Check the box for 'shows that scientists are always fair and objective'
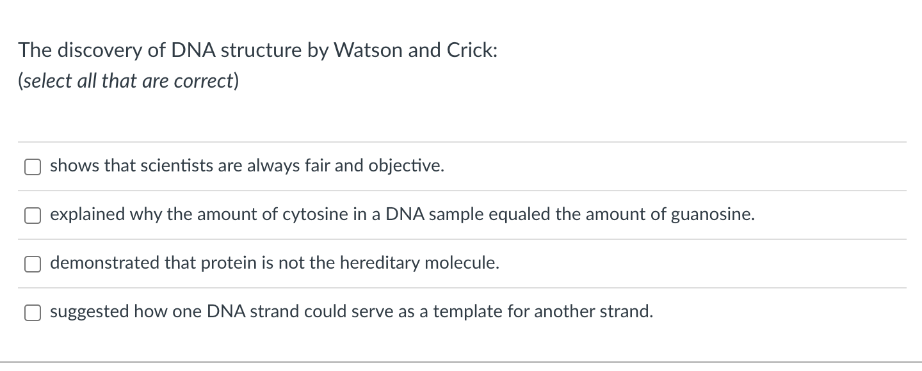This screenshot has height=371, width=922. click(x=33, y=166)
